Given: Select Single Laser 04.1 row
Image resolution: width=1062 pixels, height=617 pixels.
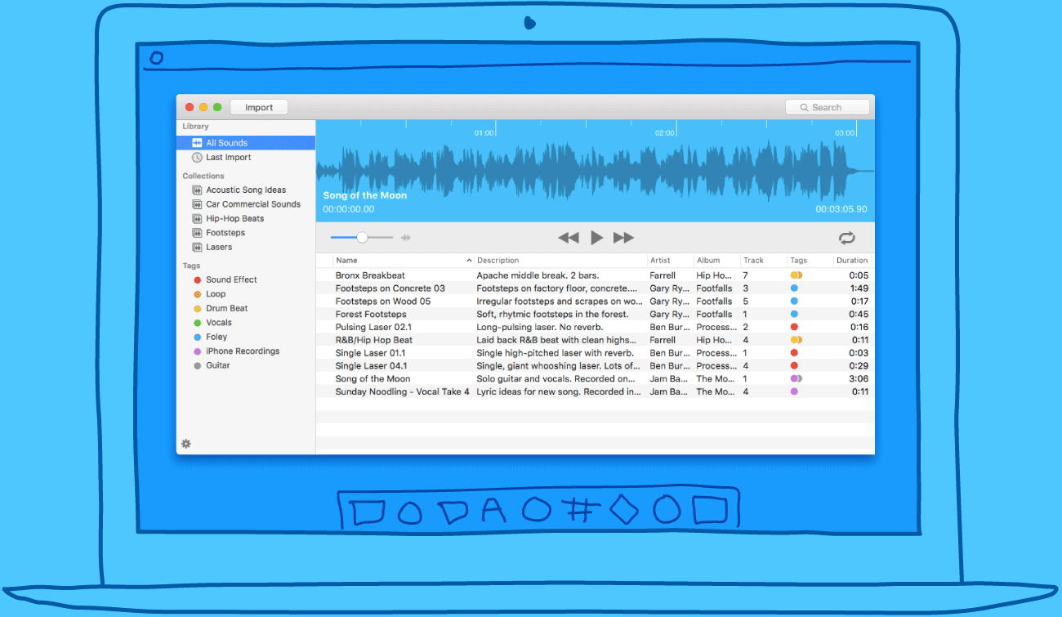Looking at the screenshot, I should tap(595, 366).
